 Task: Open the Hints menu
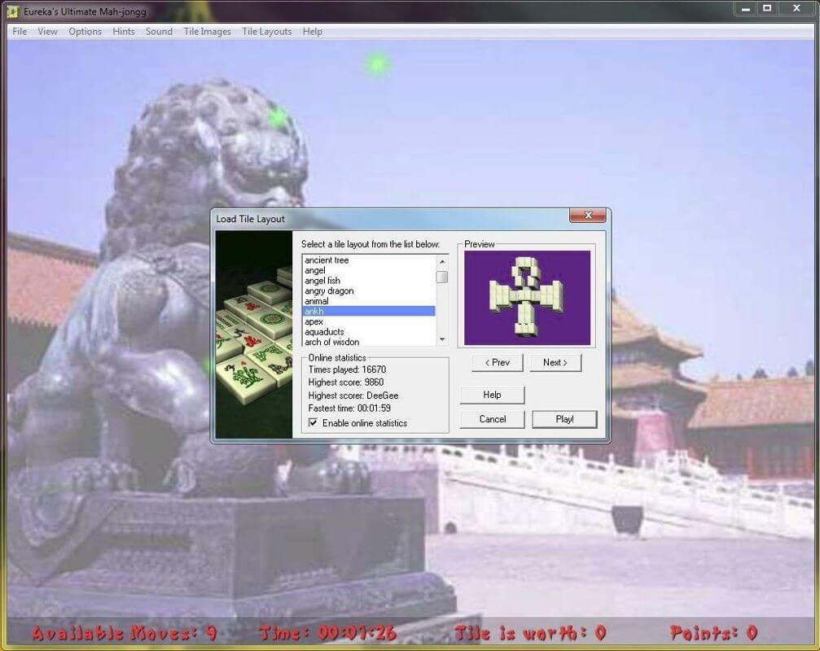click(x=124, y=32)
